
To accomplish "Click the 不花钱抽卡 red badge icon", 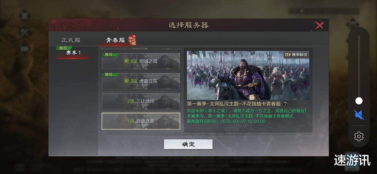I will coord(132,40).
